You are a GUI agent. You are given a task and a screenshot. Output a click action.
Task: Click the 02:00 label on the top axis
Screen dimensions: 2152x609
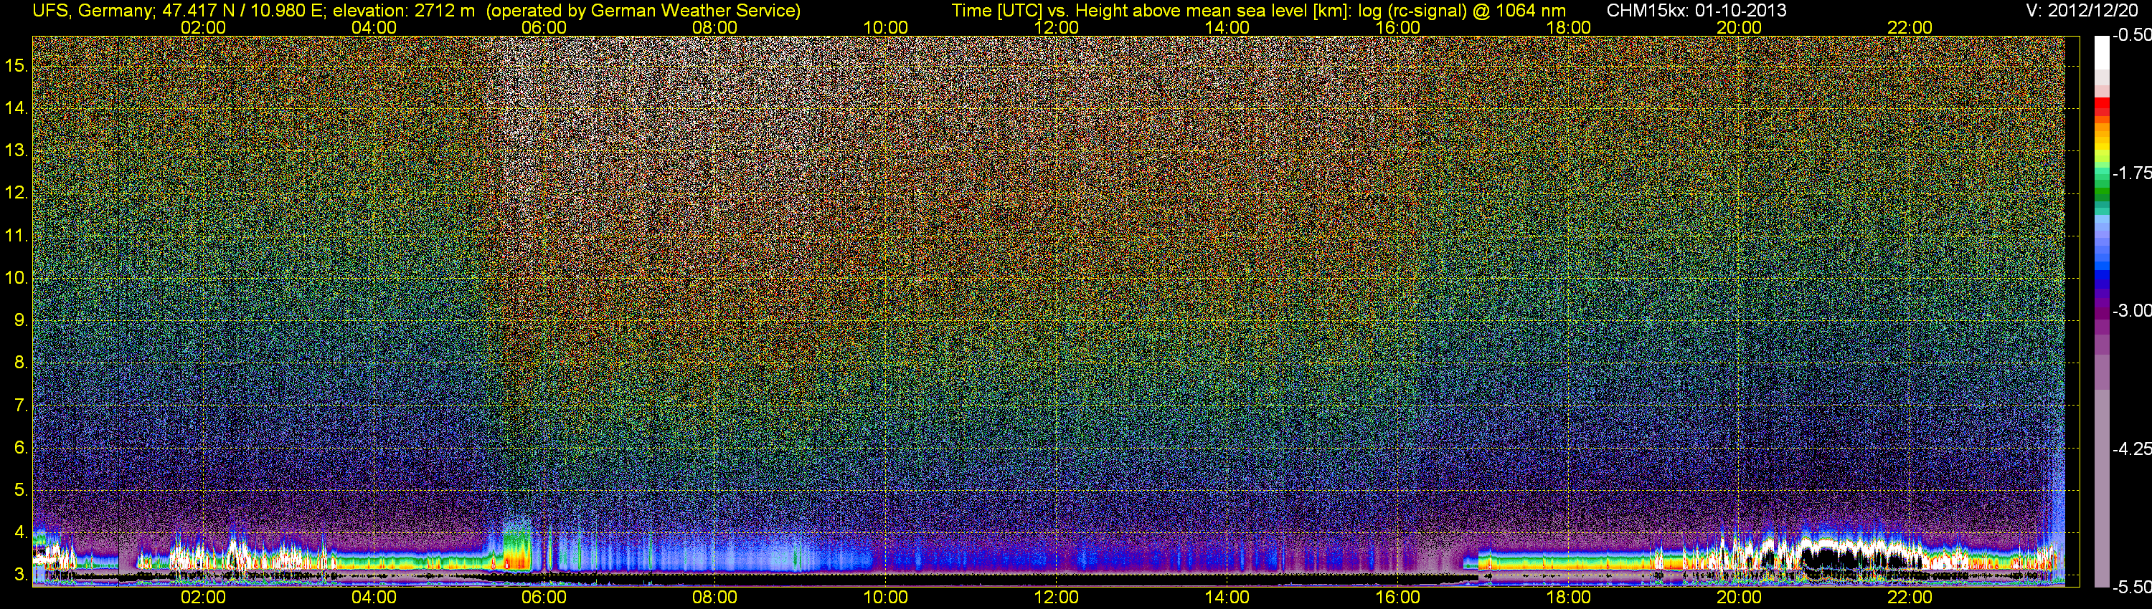[203, 27]
